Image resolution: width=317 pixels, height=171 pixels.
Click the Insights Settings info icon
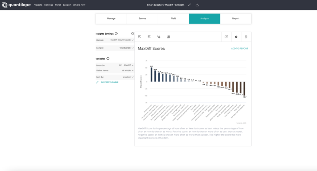tap(116, 34)
